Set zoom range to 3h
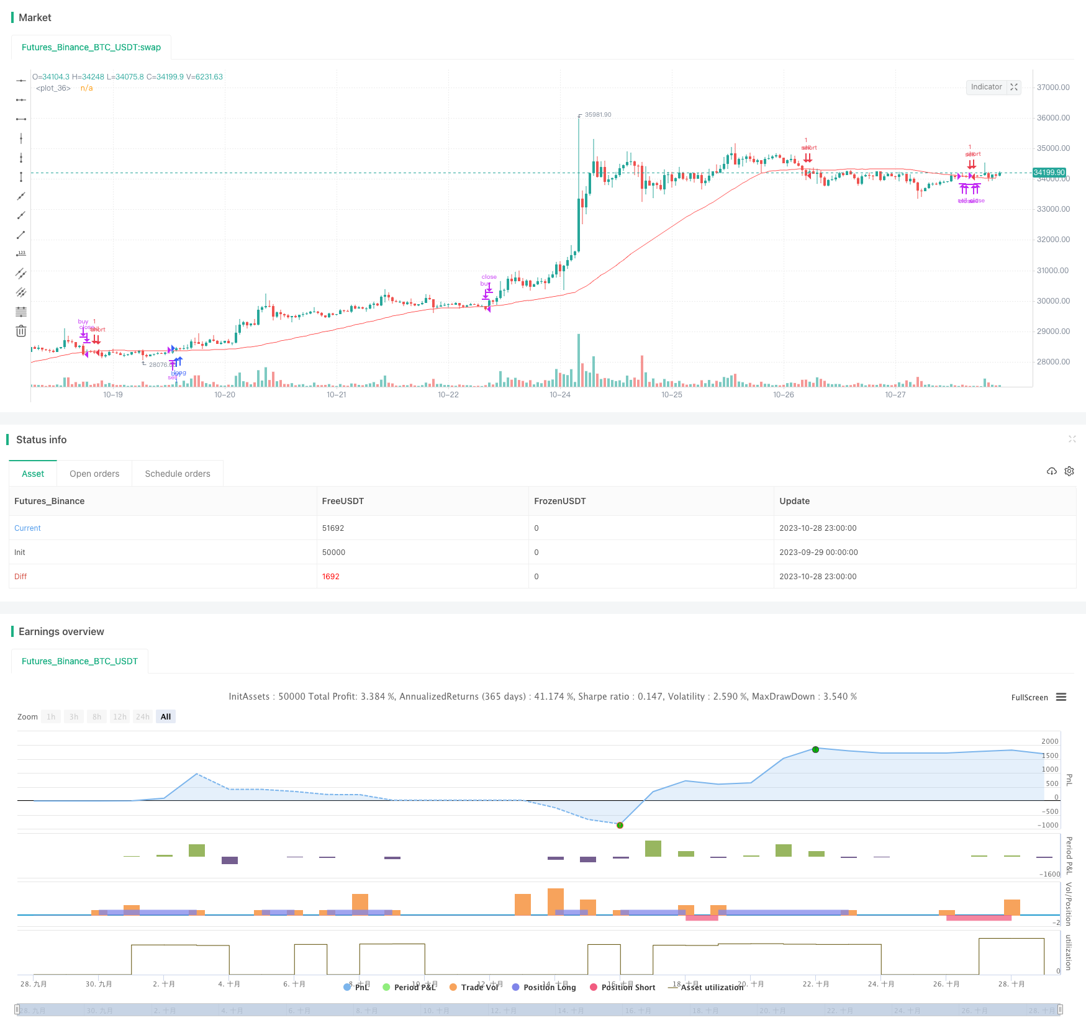This screenshot has width=1086, height=1033. [x=74, y=716]
